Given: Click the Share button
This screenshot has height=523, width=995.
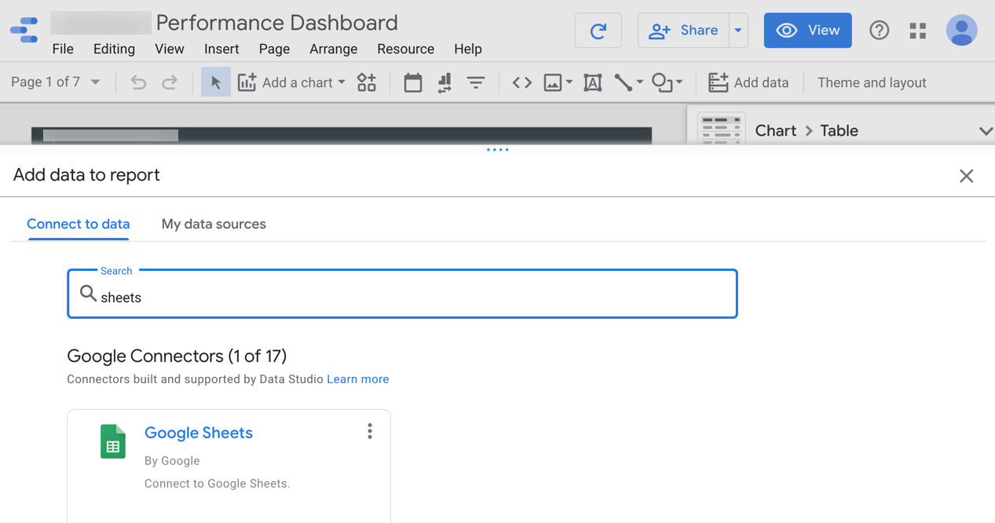Looking at the screenshot, I should pyautogui.click(x=683, y=31).
